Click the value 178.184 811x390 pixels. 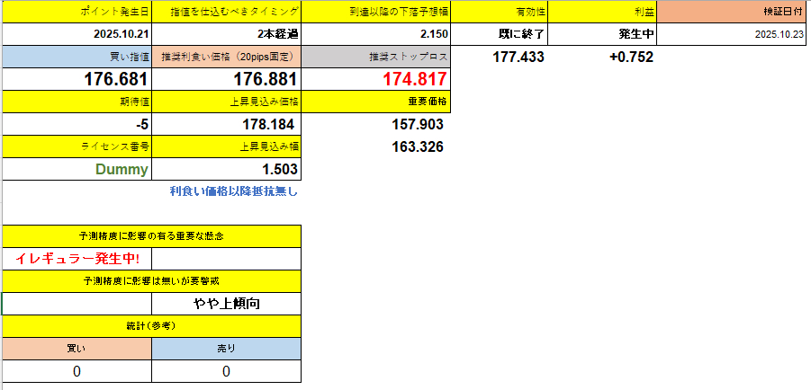[227, 124]
